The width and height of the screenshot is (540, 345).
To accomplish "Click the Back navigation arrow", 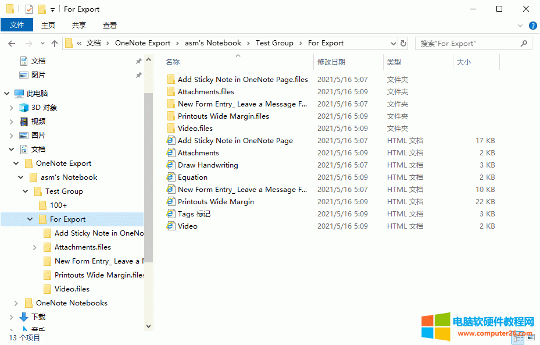I will (x=12, y=43).
